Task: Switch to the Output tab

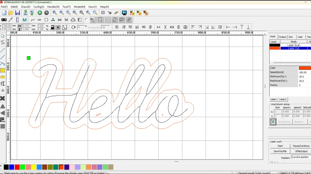Action: pos(282,37)
